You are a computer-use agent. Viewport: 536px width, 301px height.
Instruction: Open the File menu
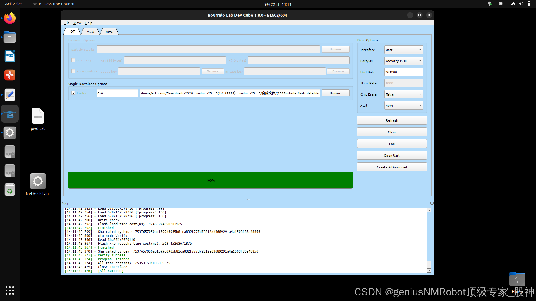coord(66,23)
